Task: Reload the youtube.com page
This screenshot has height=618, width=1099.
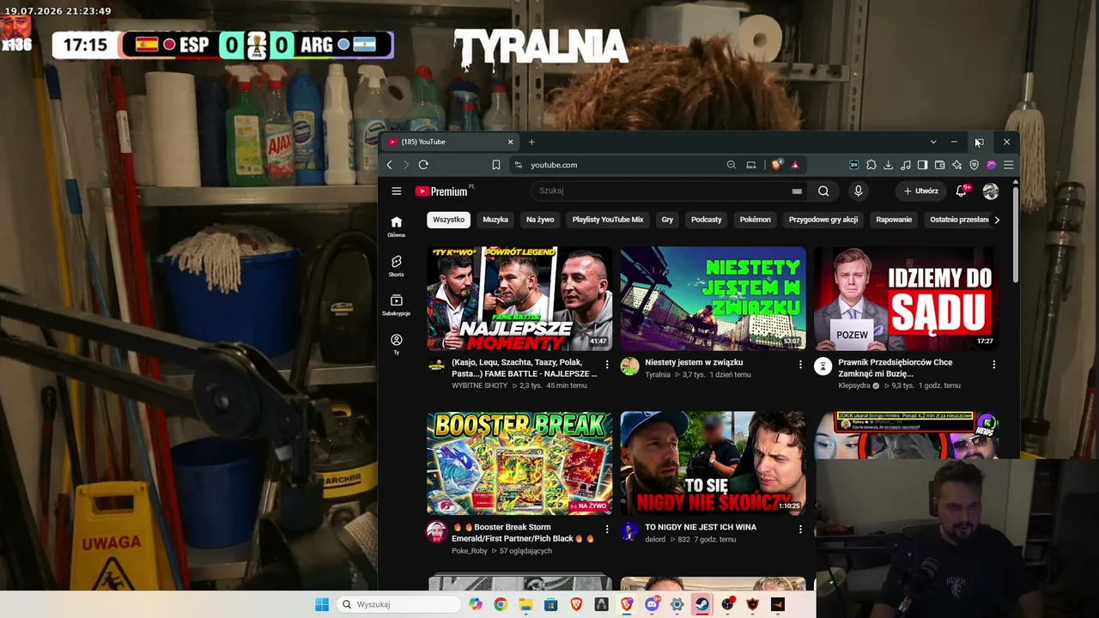Action: (423, 165)
